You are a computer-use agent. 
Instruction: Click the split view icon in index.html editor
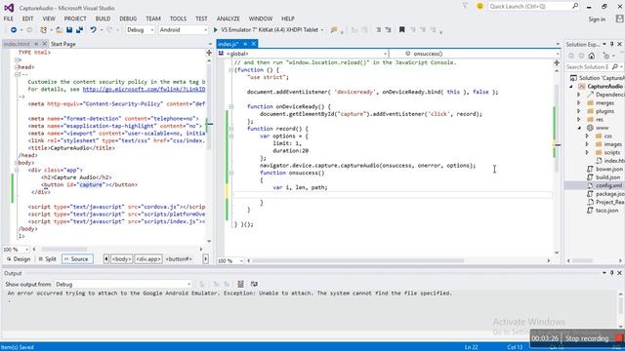(209, 53)
